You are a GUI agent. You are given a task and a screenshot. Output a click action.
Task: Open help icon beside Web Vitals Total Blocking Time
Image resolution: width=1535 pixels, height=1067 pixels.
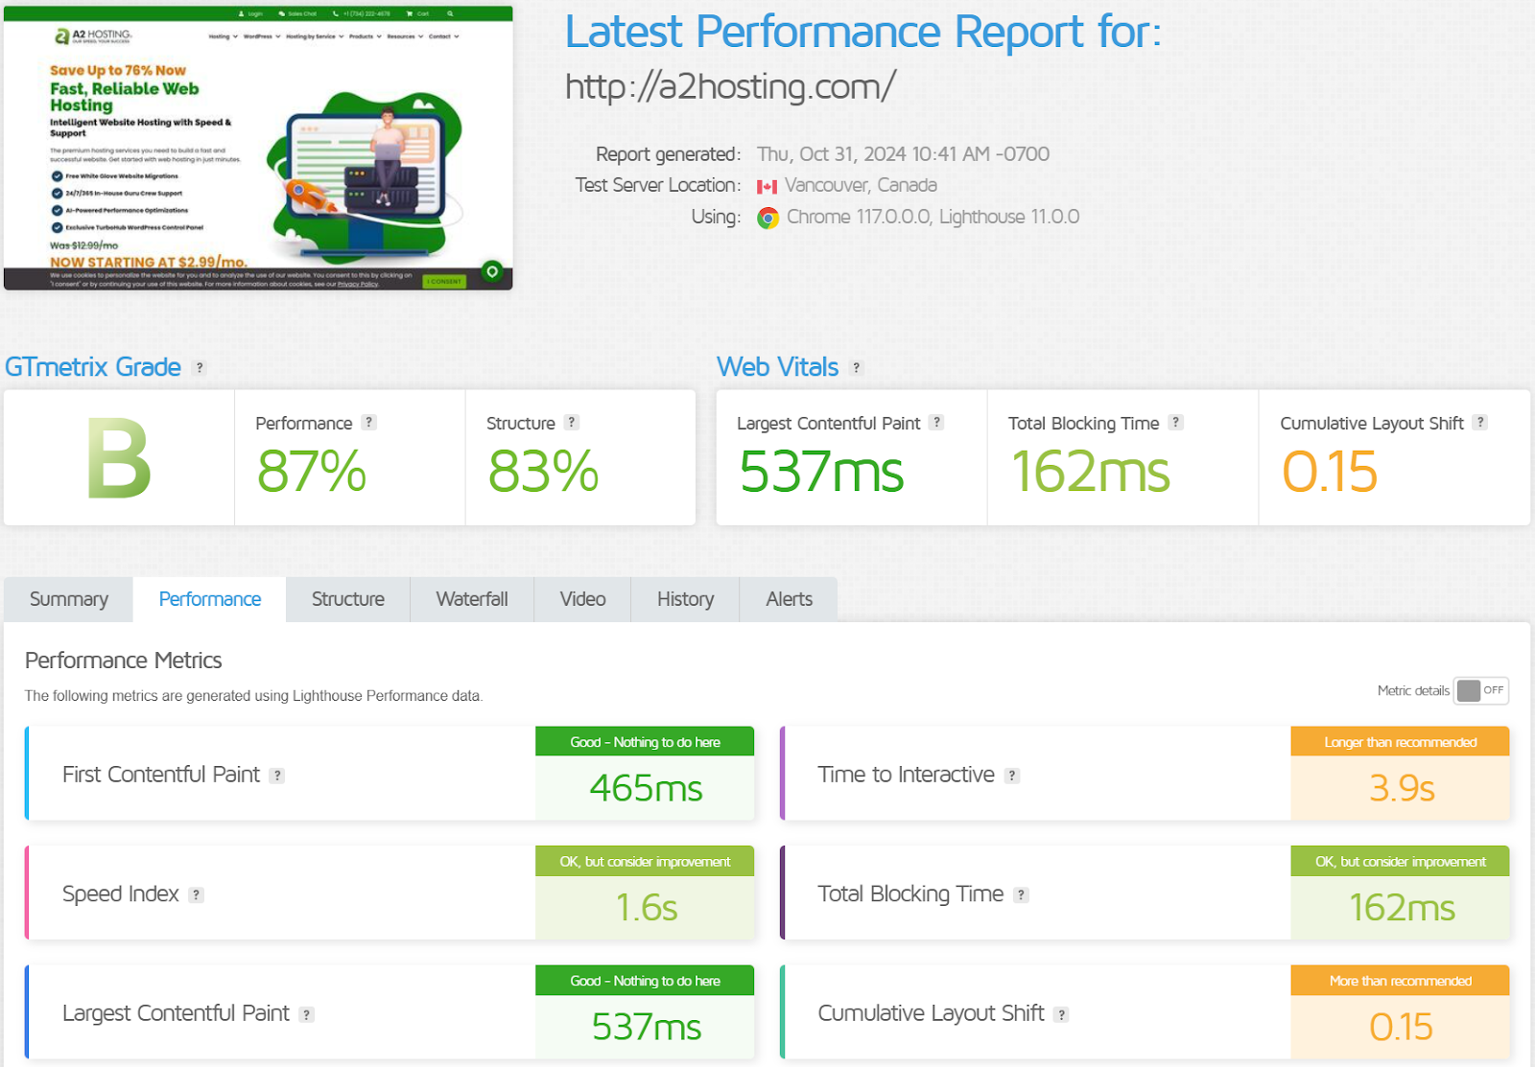click(1176, 422)
